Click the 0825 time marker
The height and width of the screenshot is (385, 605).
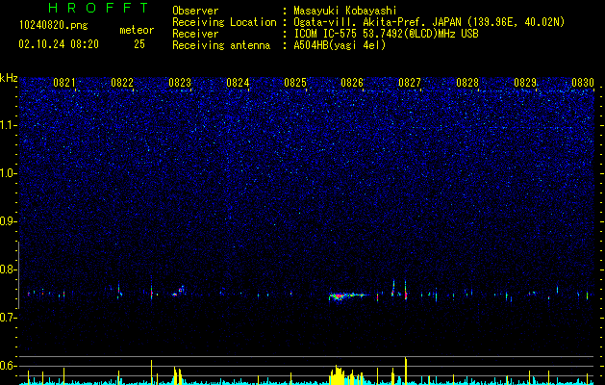pyautogui.click(x=295, y=83)
